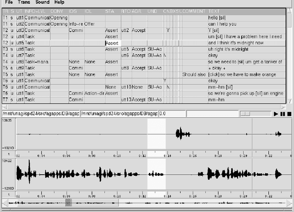Click the table's horizontal scroll left arrow
This screenshot has height=212, width=294.
(5, 107)
